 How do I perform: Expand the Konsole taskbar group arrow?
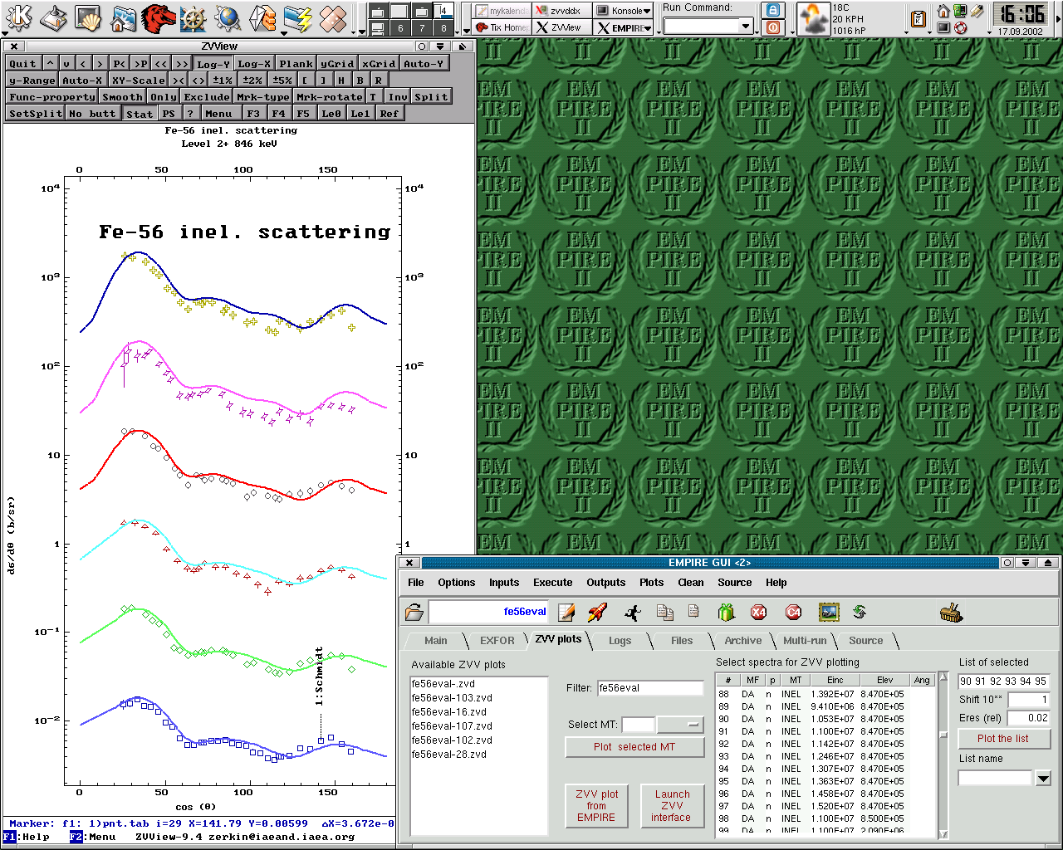[x=649, y=11]
